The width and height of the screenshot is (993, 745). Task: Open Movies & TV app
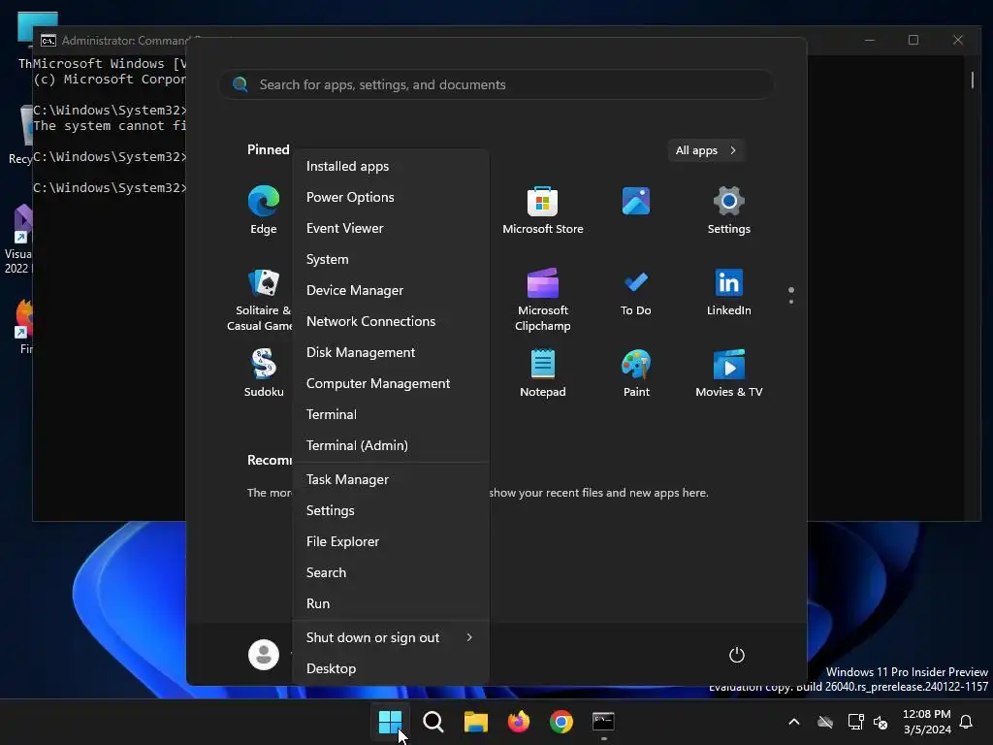(729, 373)
